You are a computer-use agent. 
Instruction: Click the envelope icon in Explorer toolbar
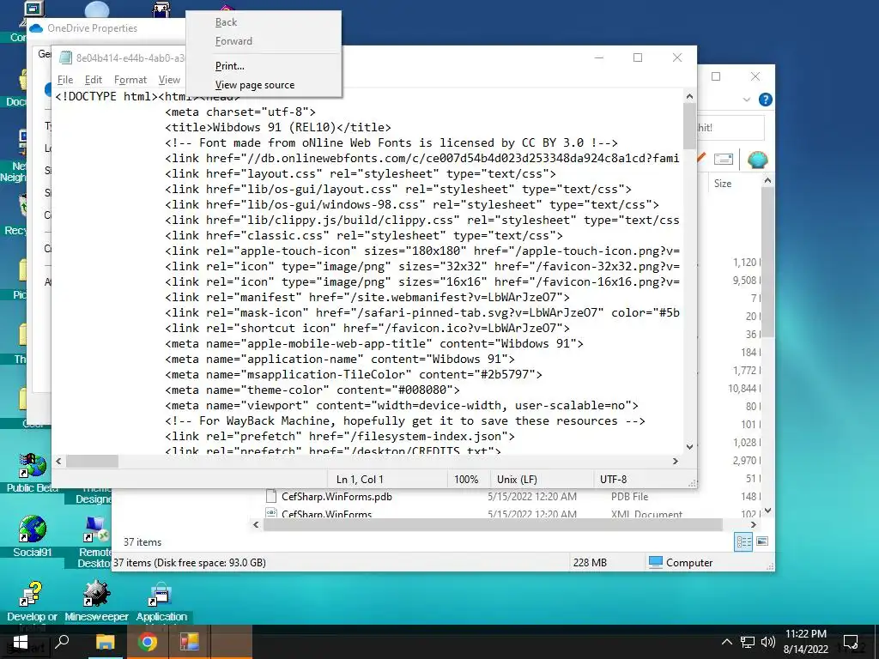[x=723, y=160]
